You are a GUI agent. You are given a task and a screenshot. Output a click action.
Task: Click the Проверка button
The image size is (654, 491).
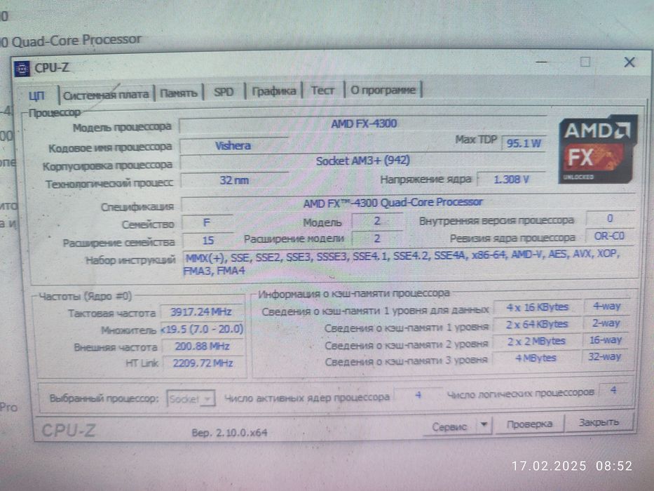point(530,424)
